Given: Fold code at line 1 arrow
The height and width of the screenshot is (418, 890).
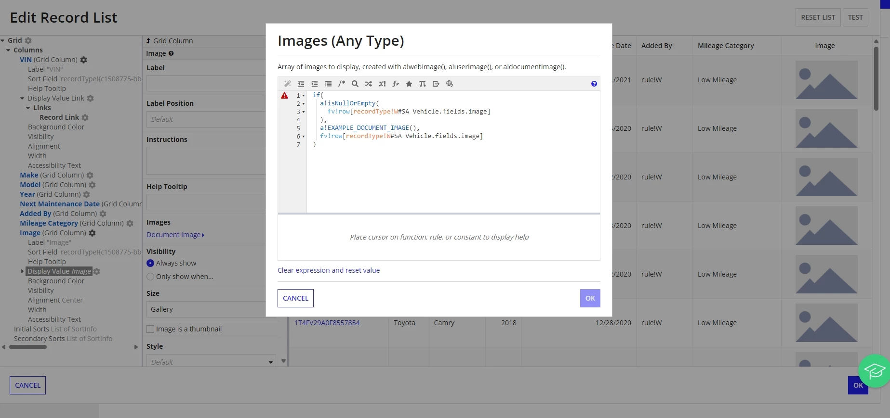Looking at the screenshot, I should coord(304,96).
